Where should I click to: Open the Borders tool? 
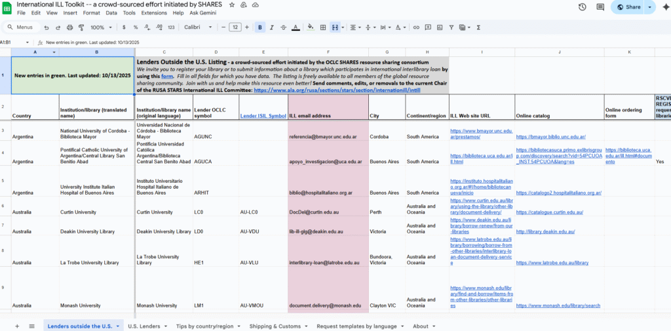322,28
